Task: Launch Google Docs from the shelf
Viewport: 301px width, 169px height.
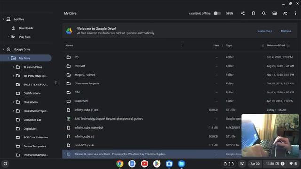Action: 132,164
